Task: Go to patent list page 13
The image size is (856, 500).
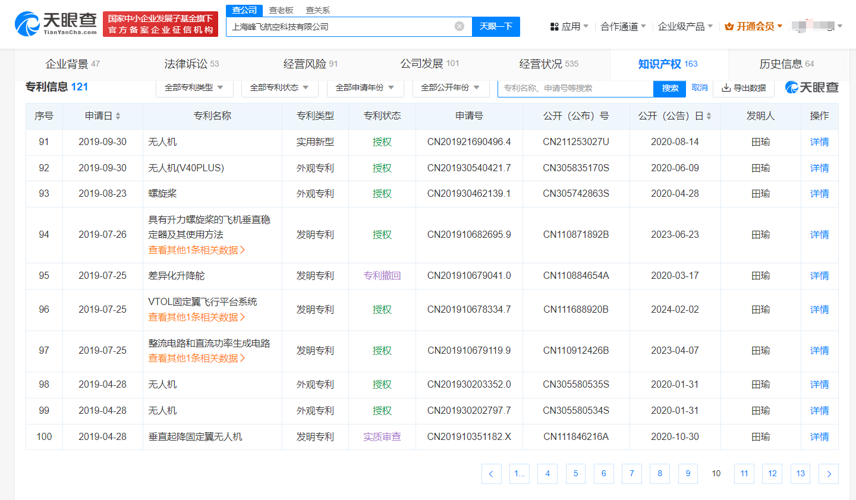Action: point(801,474)
